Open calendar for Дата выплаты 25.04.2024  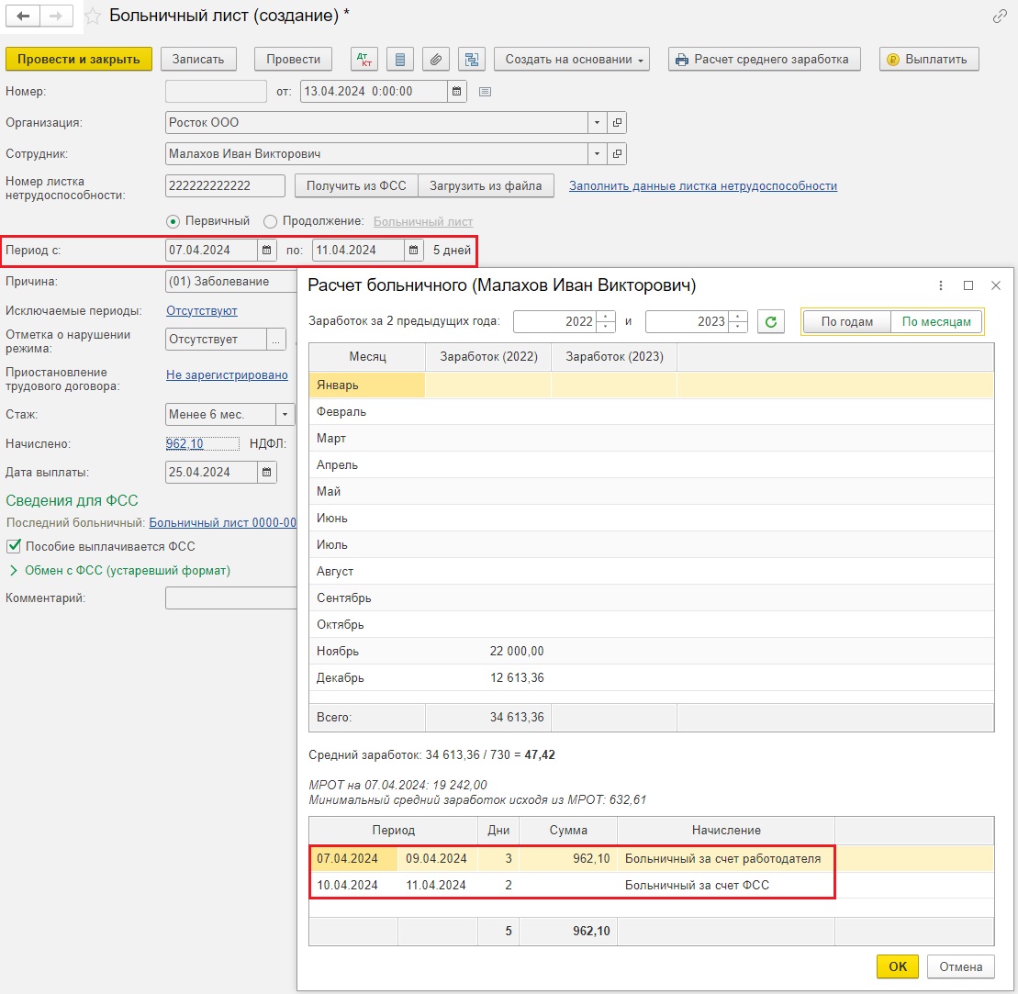pyautogui.click(x=266, y=472)
